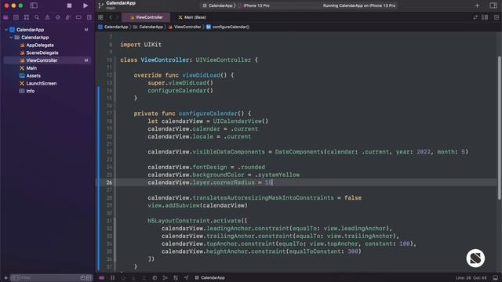Open the Project navigator folder icon

tap(5, 17)
